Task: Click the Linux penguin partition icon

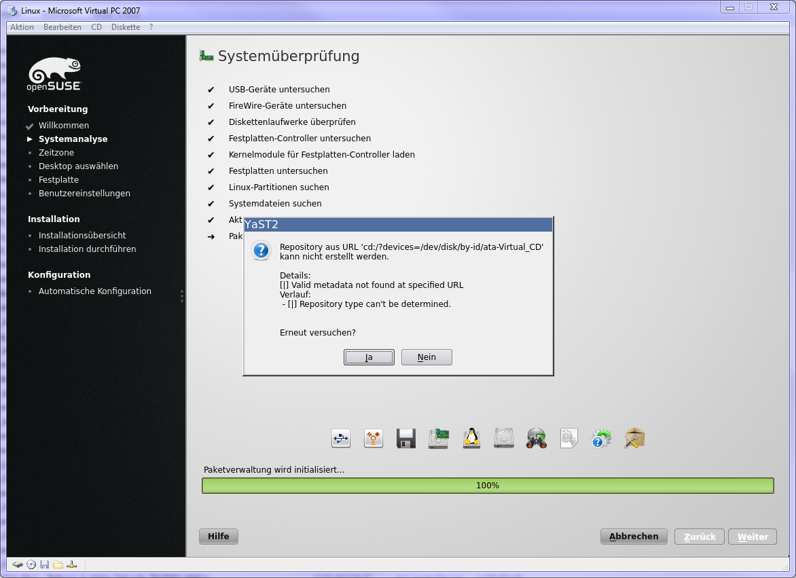Action: click(471, 439)
